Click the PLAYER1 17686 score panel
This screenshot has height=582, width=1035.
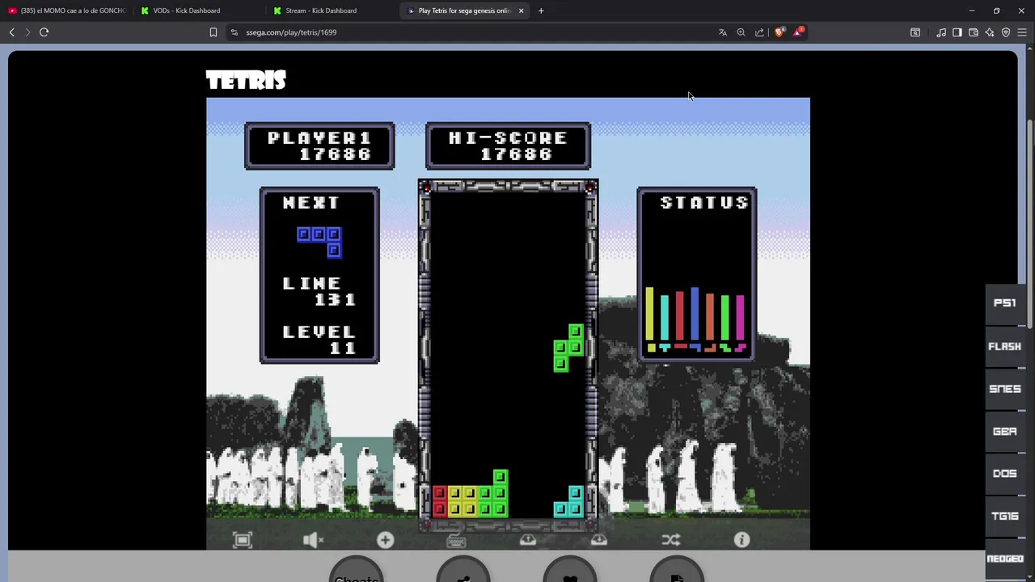(x=319, y=146)
